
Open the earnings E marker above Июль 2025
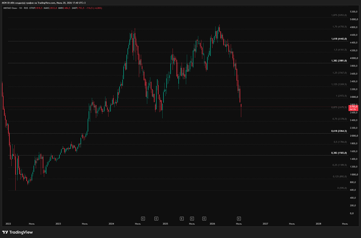tap(192, 219)
